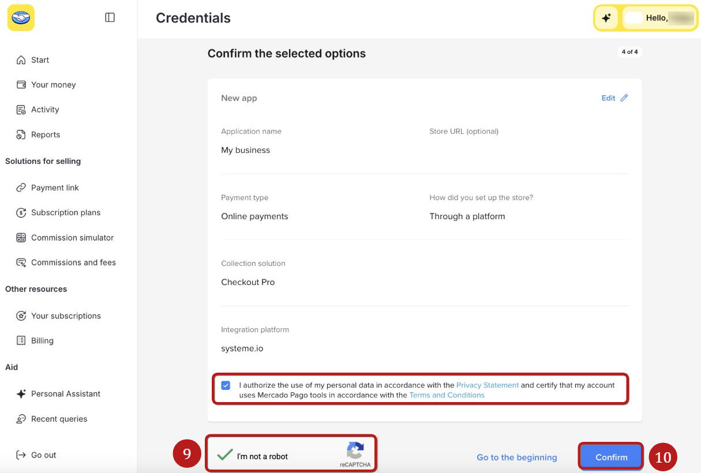Open the sparkle AI assistant icon in header
The image size is (701, 473).
(606, 18)
